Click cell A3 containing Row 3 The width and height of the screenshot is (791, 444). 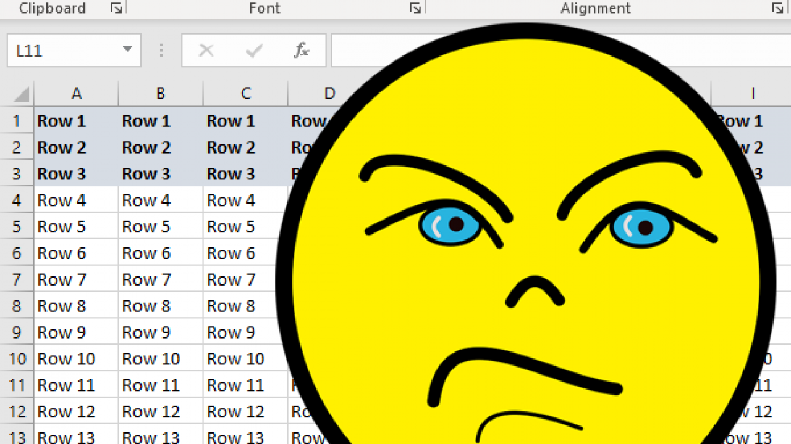[77, 174]
